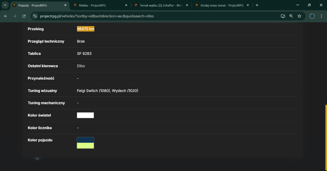Click the Tuning wizualny label
Image resolution: width=327 pixels, height=171 pixels.
click(x=42, y=91)
